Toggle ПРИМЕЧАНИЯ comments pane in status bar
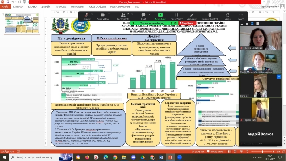The height and width of the screenshot is (161, 286). 215,152
